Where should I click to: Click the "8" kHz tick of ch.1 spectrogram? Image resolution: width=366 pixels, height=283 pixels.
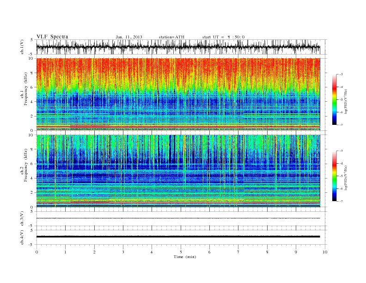click(32, 73)
